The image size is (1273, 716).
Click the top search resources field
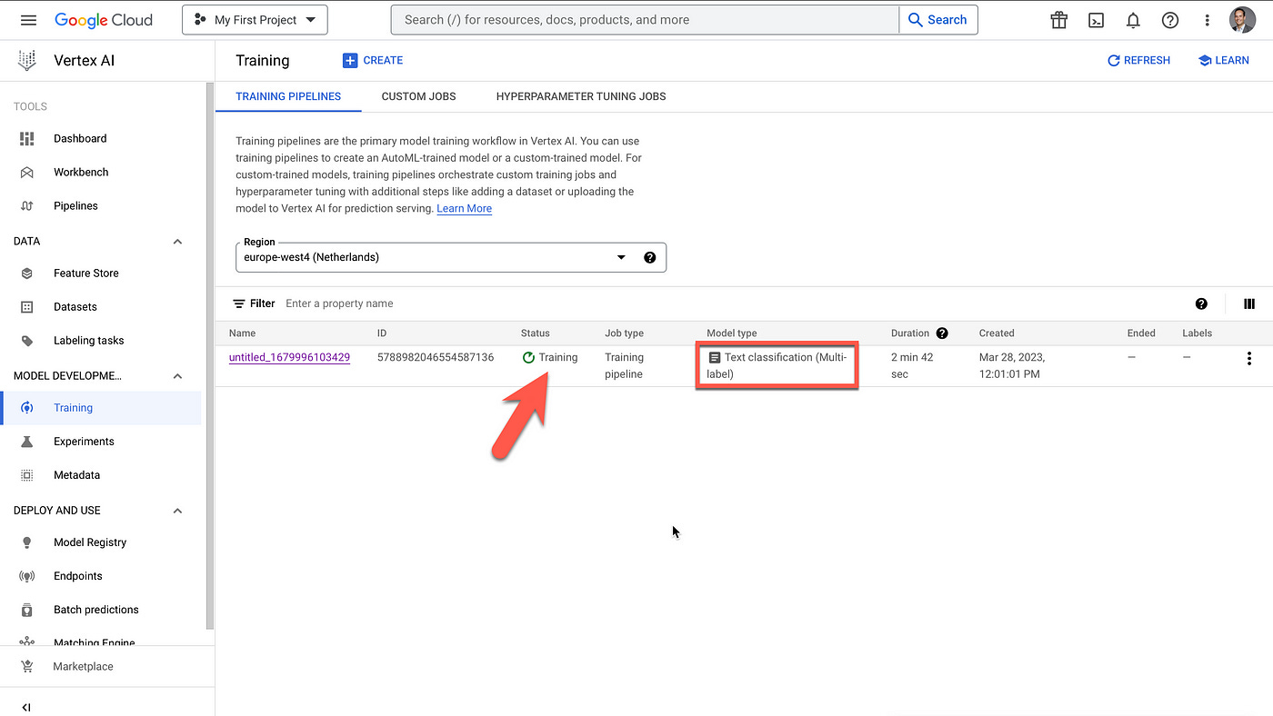(x=645, y=20)
